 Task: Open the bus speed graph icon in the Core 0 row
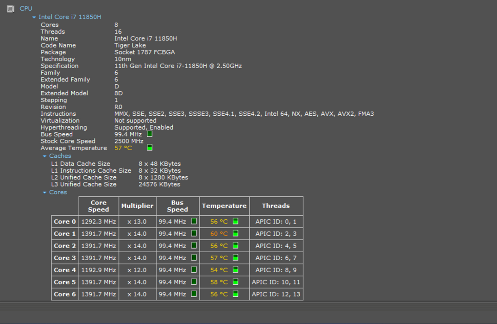pyautogui.click(x=194, y=221)
